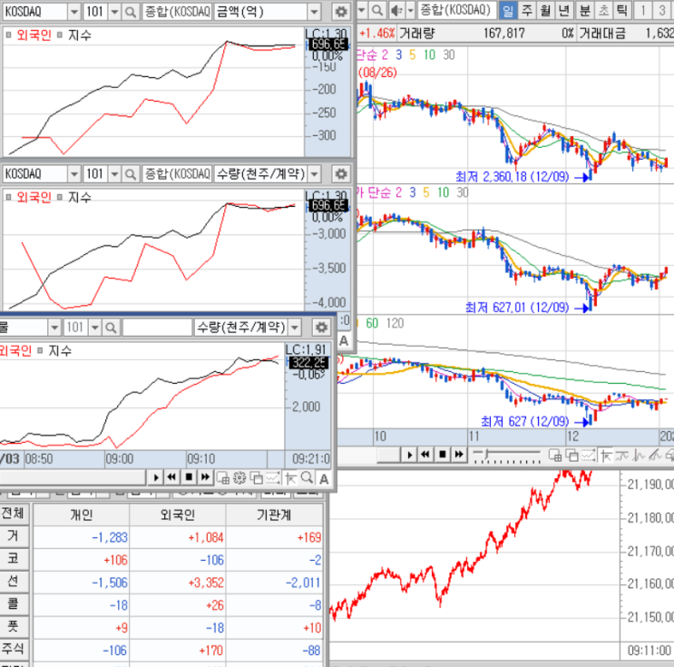Select 일 daily period tab
This screenshot has width=674, height=667.
(x=508, y=10)
